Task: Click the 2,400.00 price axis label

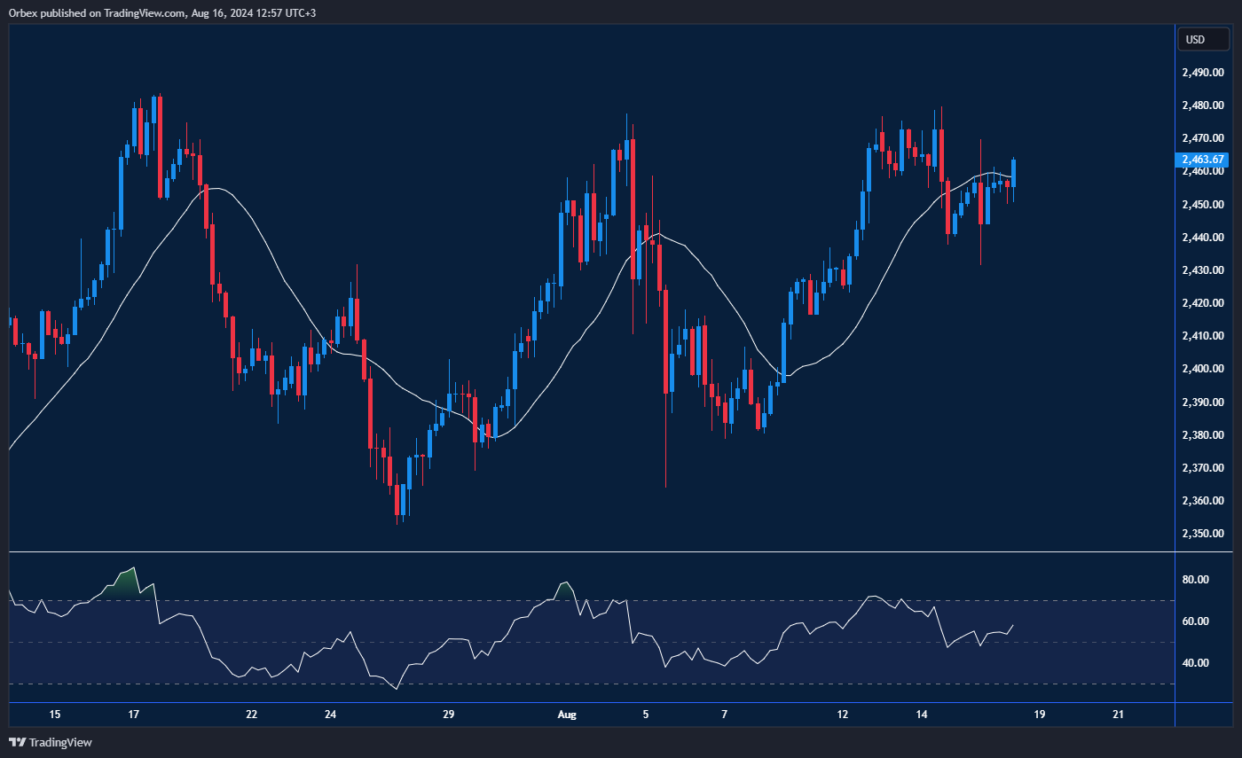Action: (x=1204, y=369)
